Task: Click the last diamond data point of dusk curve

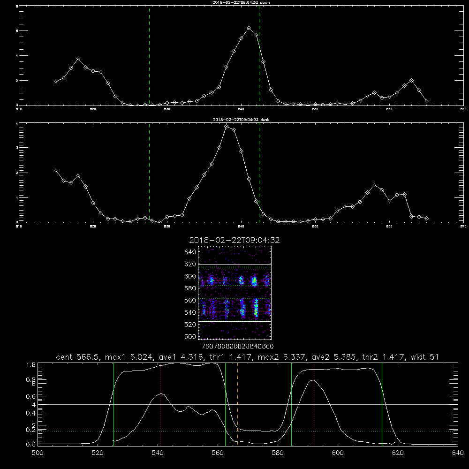Action: click(426, 219)
